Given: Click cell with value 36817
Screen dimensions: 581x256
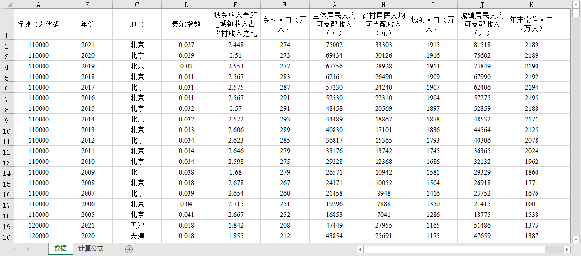Looking at the screenshot, I should [334, 141].
